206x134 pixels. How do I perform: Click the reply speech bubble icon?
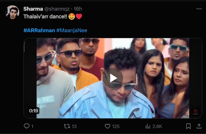27,126
